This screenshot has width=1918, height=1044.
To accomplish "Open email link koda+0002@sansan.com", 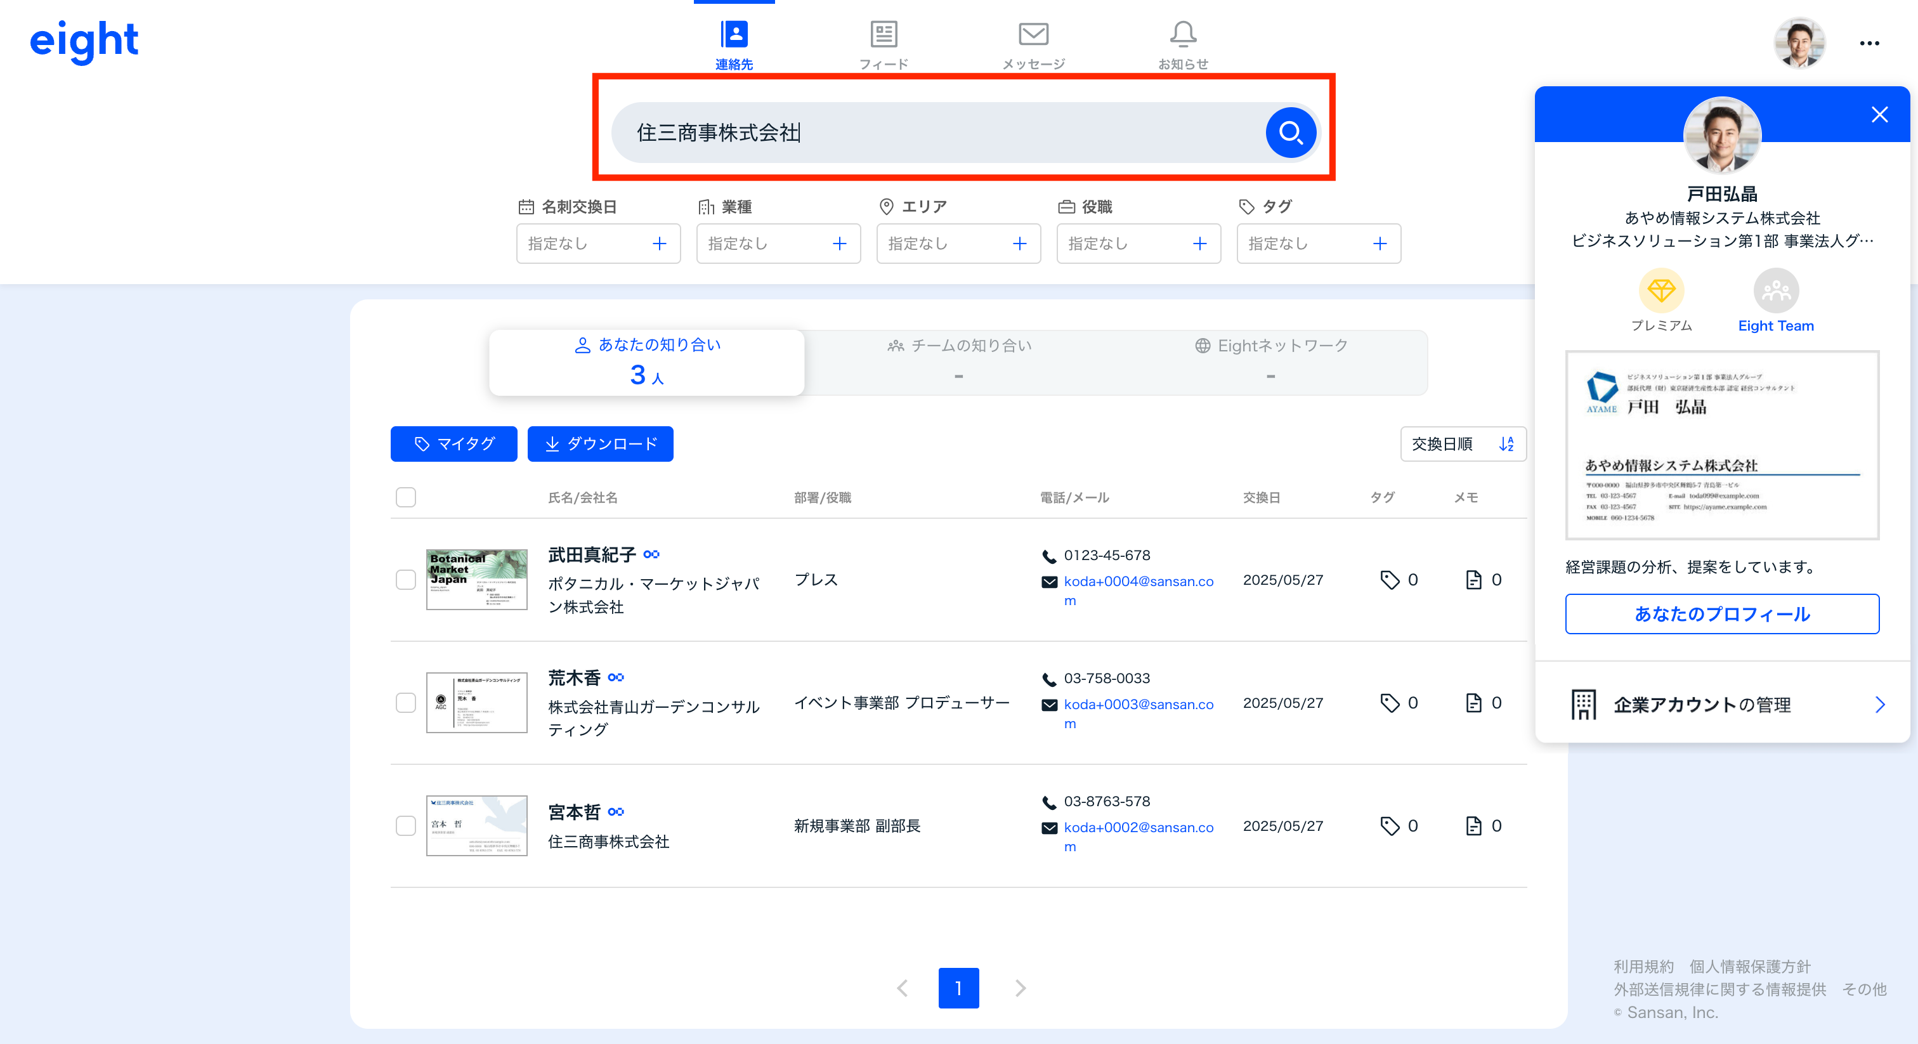I will [1138, 836].
